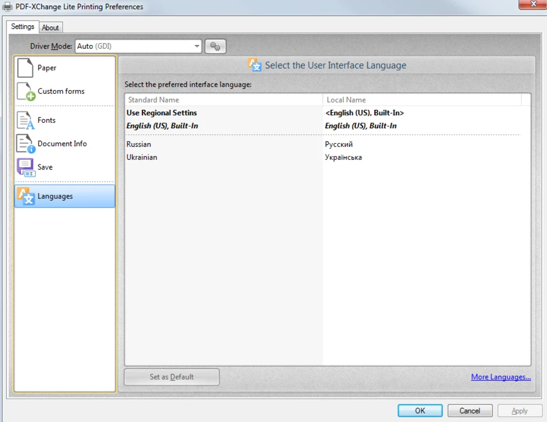Click the Paper page icon in sidebar
This screenshot has height=422, width=547.
pos(25,68)
